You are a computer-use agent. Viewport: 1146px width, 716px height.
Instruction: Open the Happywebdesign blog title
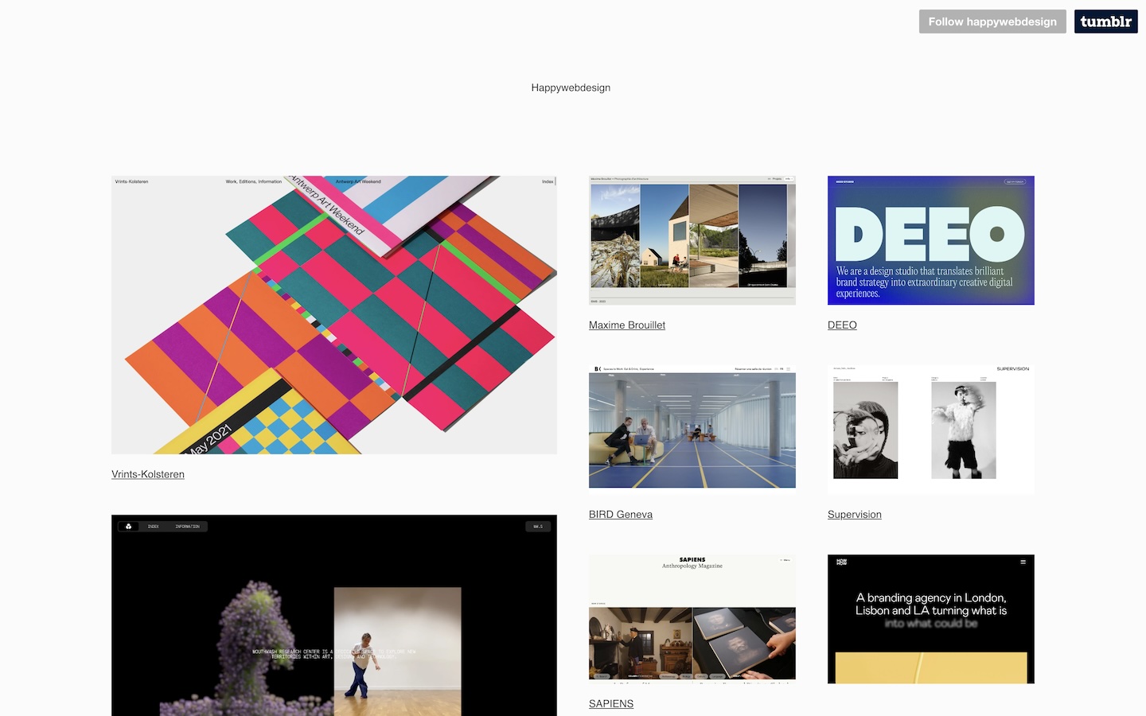571,88
